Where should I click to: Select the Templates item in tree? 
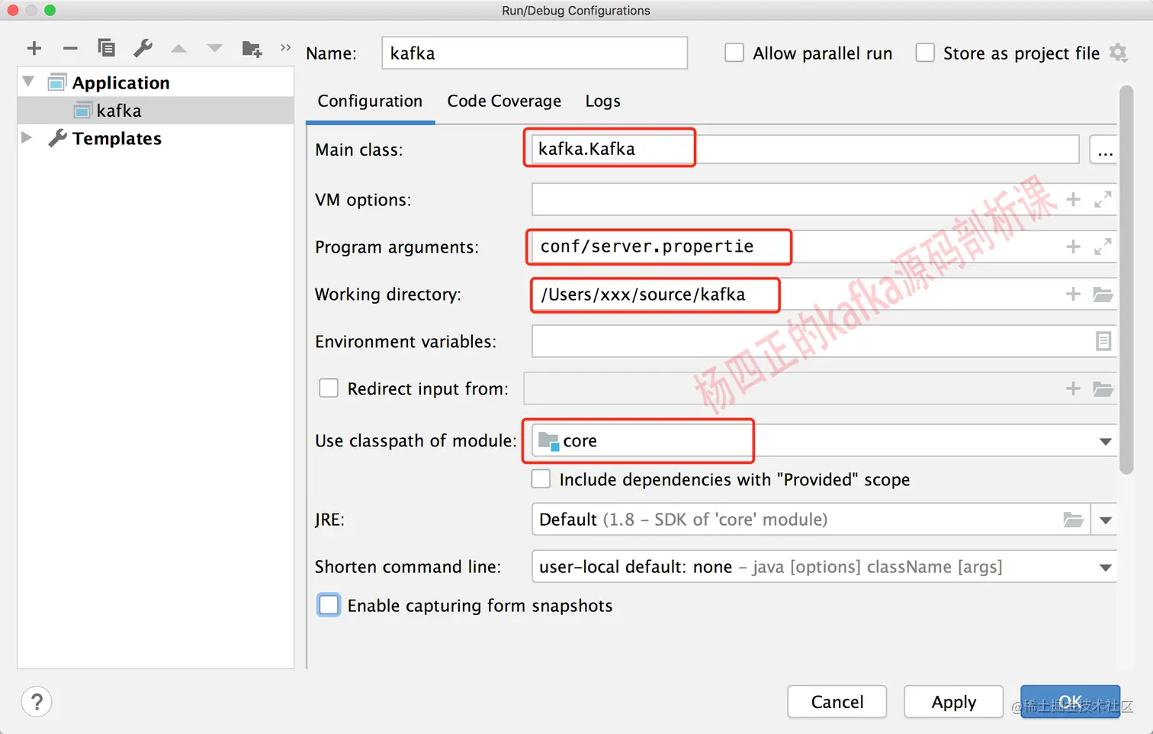[117, 139]
